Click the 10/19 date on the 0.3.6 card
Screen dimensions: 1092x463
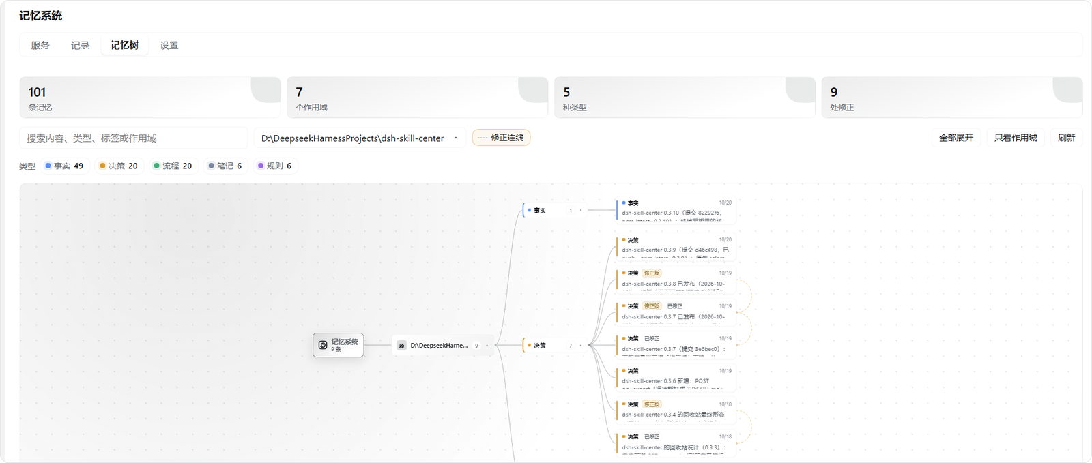tap(725, 371)
